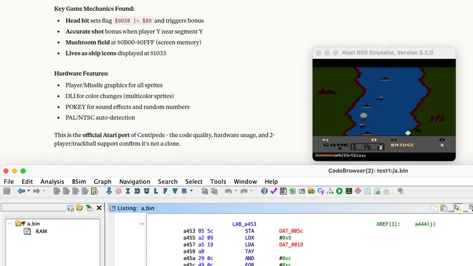
Task: Open the black terminal console icon
Action: (349, 191)
